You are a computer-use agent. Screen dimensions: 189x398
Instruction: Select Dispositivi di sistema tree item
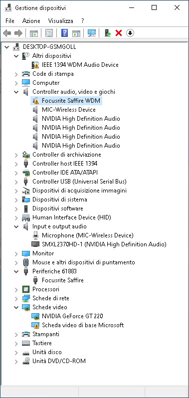[x=60, y=199]
